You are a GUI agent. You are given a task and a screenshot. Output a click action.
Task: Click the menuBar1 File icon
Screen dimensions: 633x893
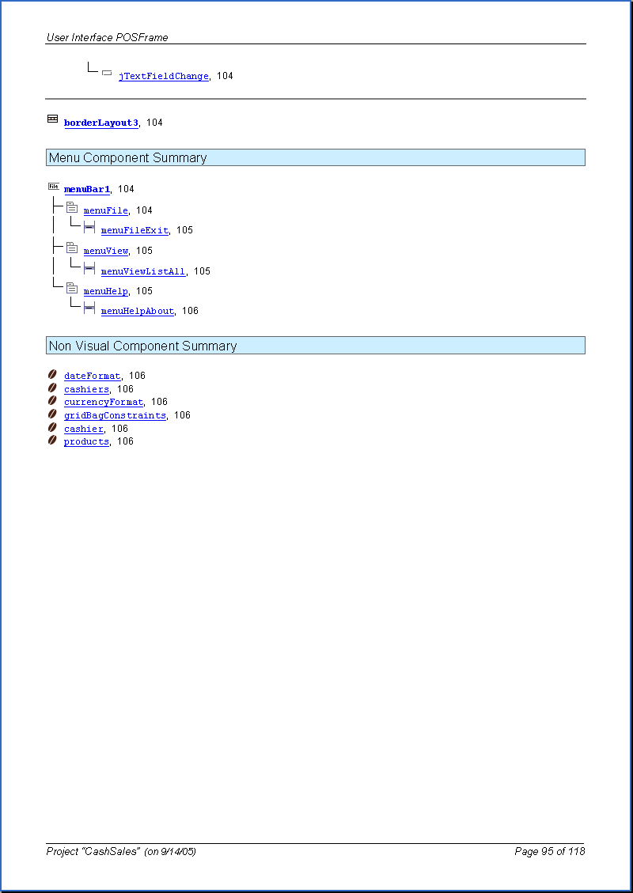pyautogui.click(x=53, y=187)
